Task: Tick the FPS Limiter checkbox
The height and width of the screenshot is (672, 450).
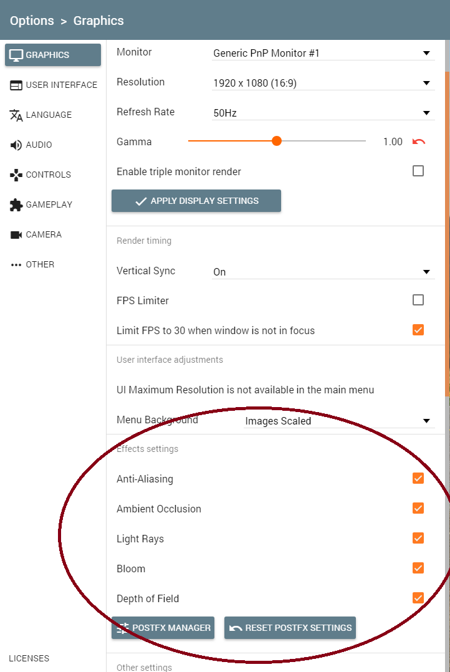Action: click(418, 300)
